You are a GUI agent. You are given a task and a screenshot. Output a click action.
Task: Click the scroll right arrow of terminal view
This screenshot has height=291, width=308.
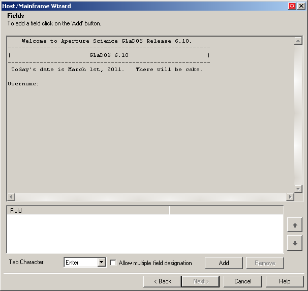click(x=290, y=197)
